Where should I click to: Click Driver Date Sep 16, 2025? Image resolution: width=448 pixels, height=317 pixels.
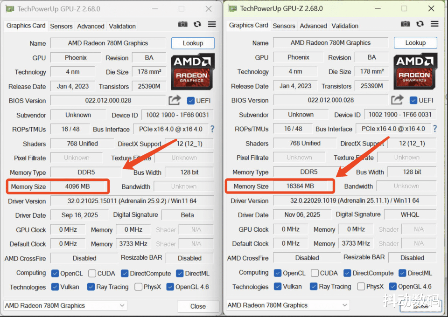(x=79, y=215)
